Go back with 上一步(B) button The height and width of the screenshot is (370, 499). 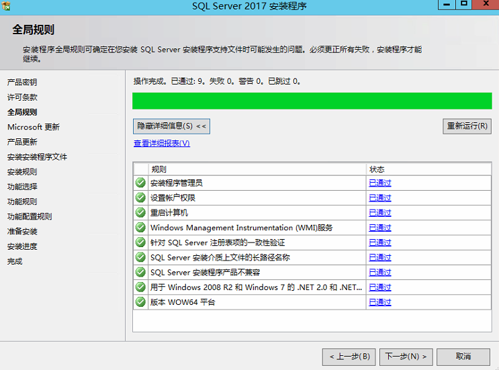[349, 357]
